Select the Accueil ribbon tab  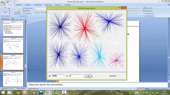click(x=10, y=5)
